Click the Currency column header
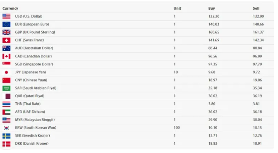The width and height of the screenshot is (278, 153). pyautogui.click(x=10, y=8)
